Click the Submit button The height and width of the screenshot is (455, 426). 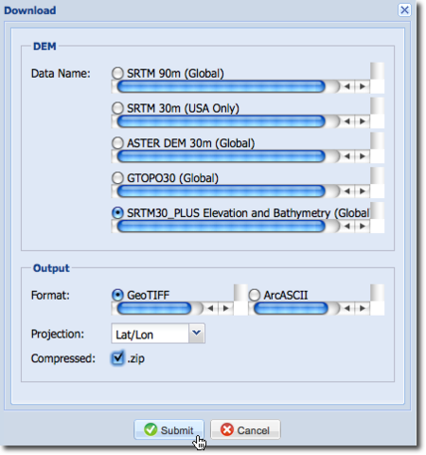click(x=169, y=429)
